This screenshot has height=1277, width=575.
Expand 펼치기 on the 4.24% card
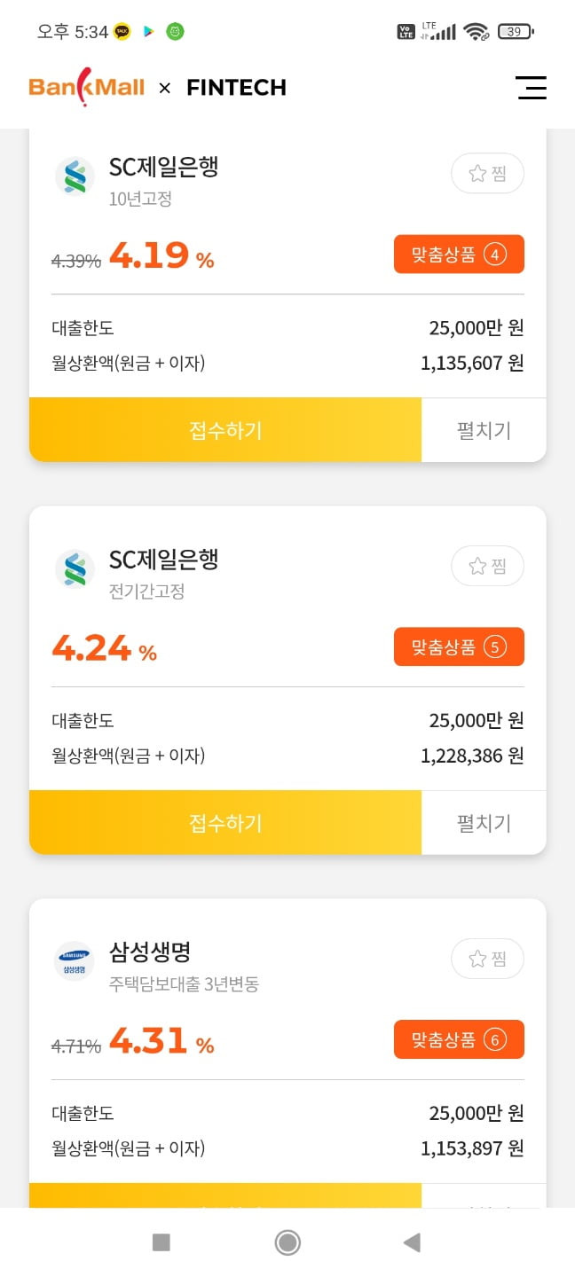coord(484,823)
